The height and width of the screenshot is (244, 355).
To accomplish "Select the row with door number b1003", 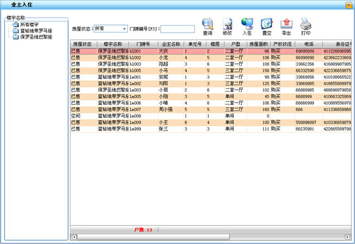I will tap(211, 64).
